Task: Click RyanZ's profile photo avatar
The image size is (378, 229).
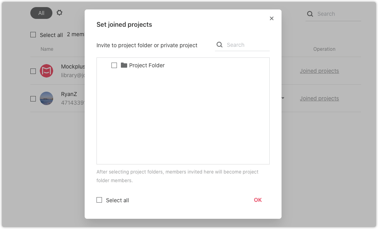Action: coord(46,98)
